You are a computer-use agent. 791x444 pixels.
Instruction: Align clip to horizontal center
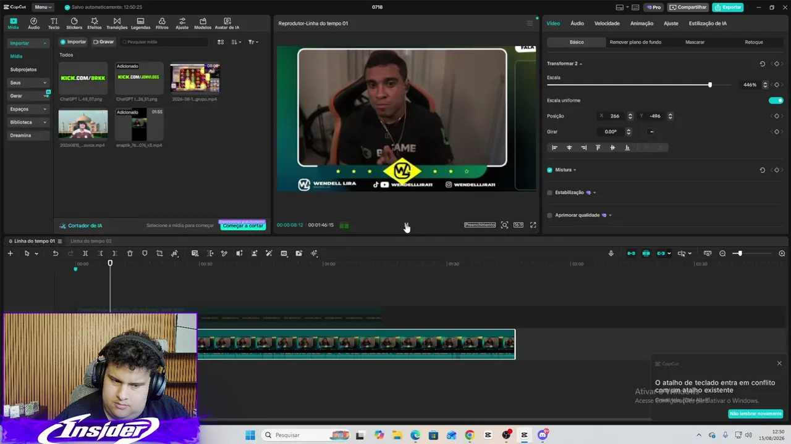569,147
